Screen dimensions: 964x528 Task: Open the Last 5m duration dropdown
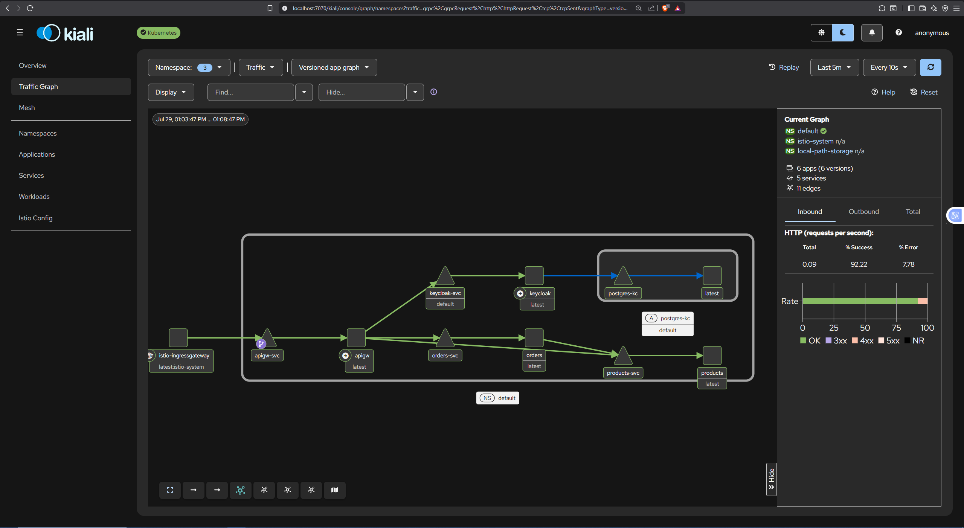point(834,67)
